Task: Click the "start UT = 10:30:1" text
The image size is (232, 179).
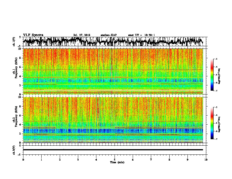Action: click(141, 35)
